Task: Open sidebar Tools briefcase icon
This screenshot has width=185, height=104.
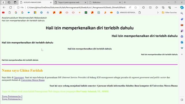Action: click(x=182, y=25)
